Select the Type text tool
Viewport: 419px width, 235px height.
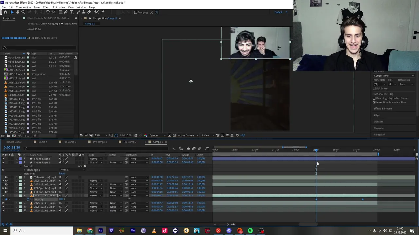(x=71, y=12)
